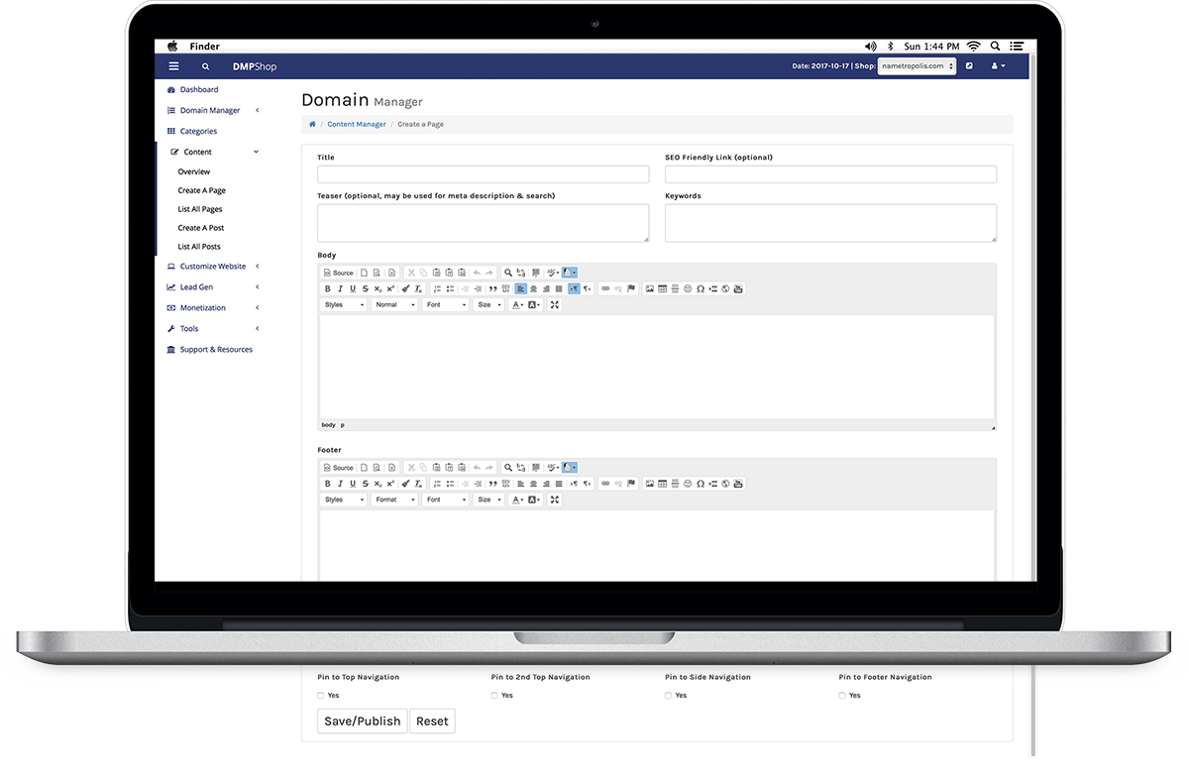Click Bold in the Body editor toolbar
Image resolution: width=1189 pixels, height=784 pixels.
pos(328,289)
